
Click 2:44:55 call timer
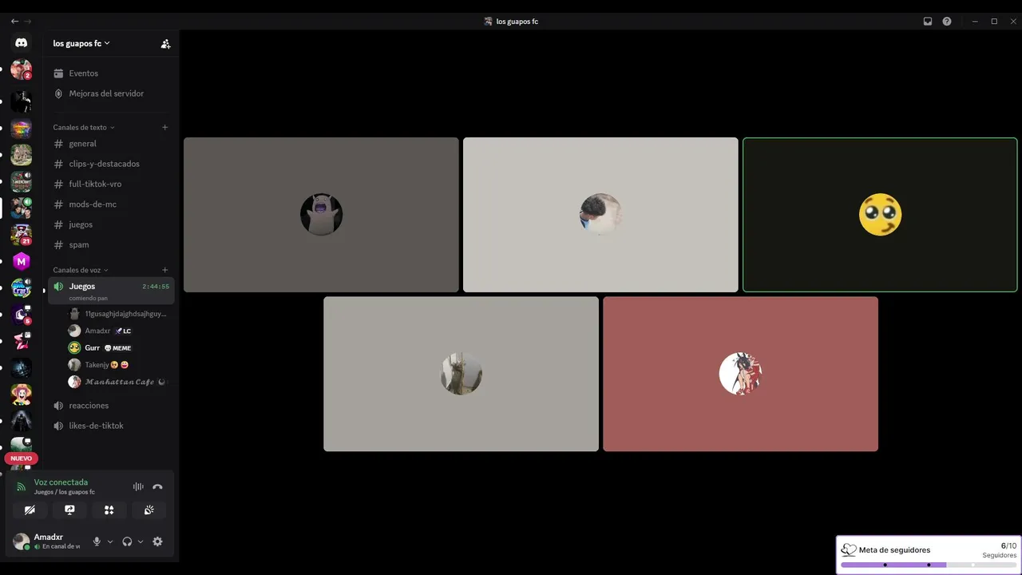pyautogui.click(x=156, y=287)
